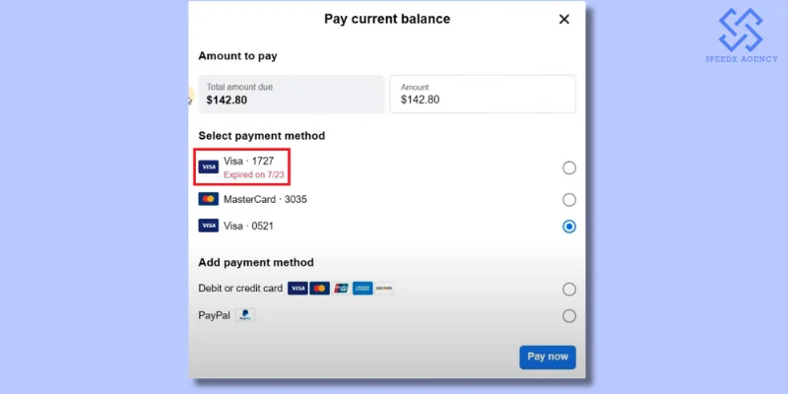Click the UnionPay icon in Debit or credit card row
788x394 pixels.
tap(341, 289)
